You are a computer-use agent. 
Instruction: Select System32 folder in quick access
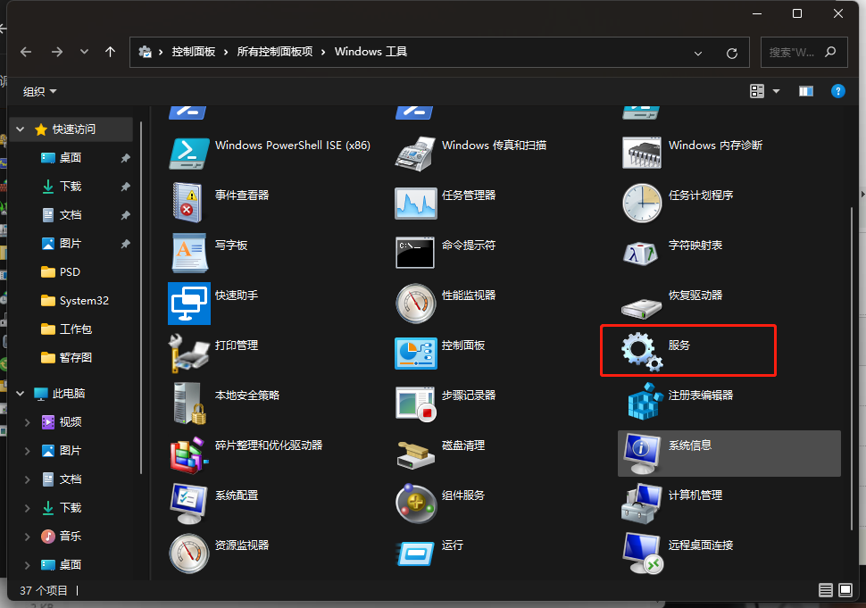click(83, 301)
